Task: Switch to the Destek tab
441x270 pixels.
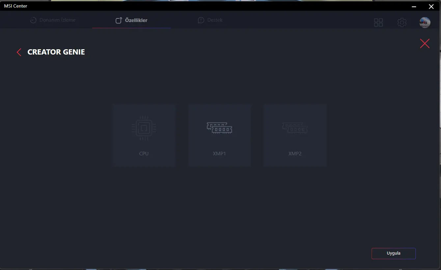Action: click(210, 20)
